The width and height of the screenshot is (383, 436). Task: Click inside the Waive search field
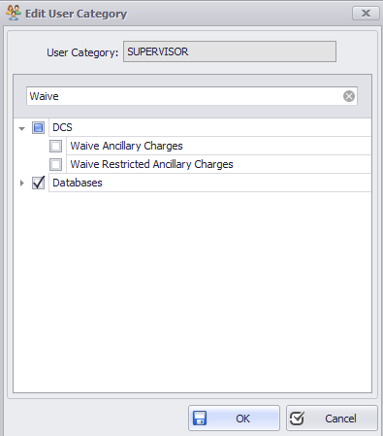point(184,96)
